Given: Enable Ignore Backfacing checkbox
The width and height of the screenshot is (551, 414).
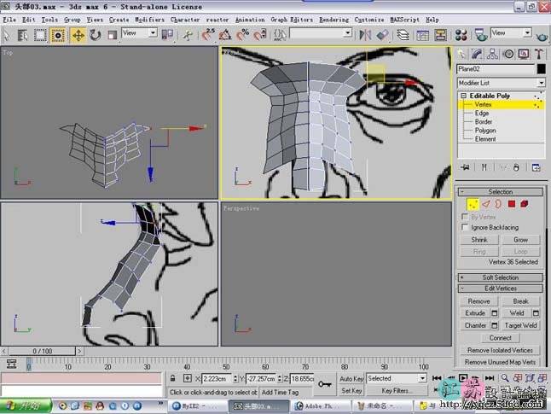Looking at the screenshot, I should 465,227.
